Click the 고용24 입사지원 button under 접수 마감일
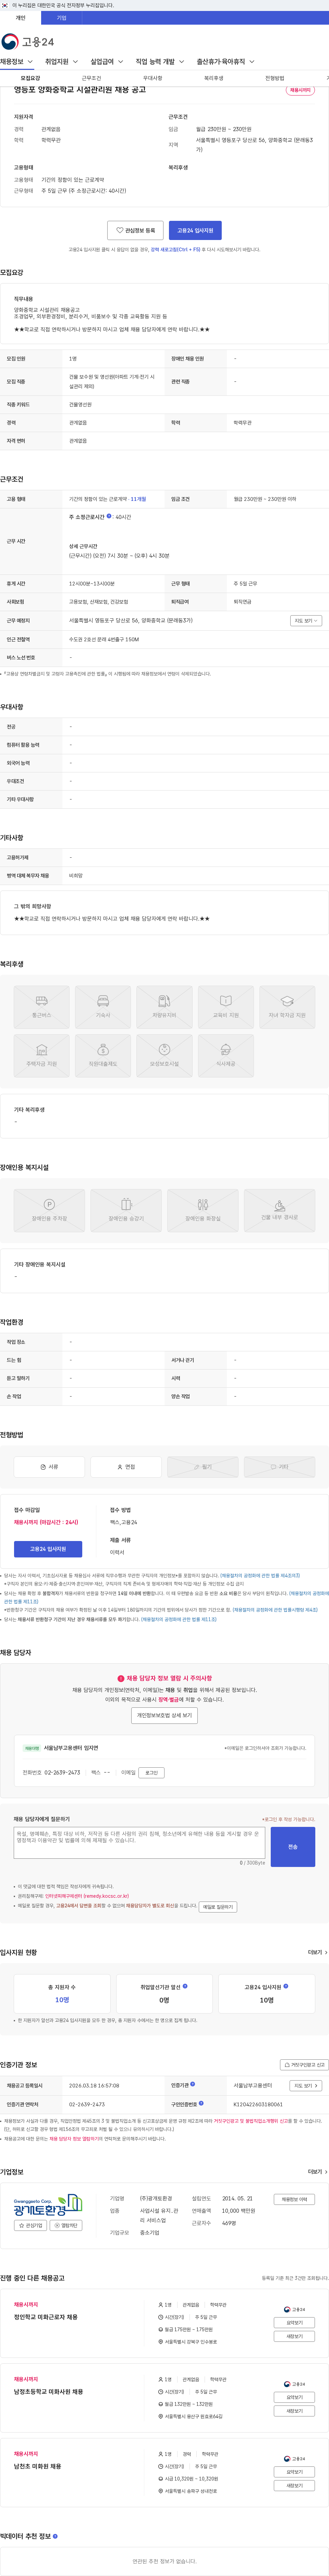 48,1549
